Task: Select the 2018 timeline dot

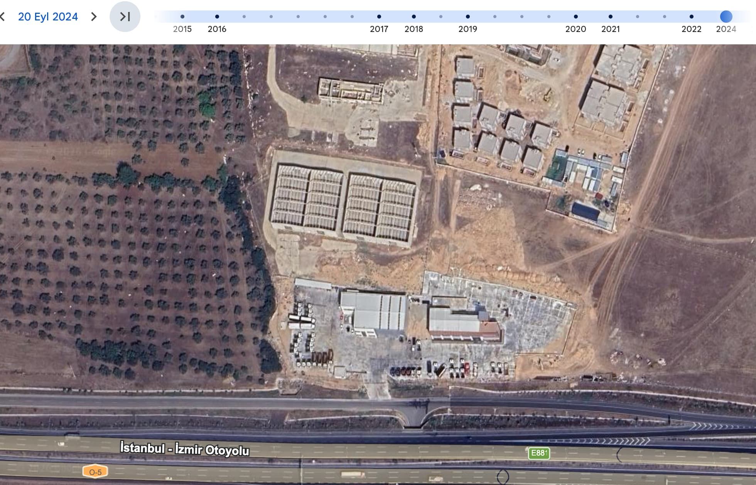Action: 414,17
